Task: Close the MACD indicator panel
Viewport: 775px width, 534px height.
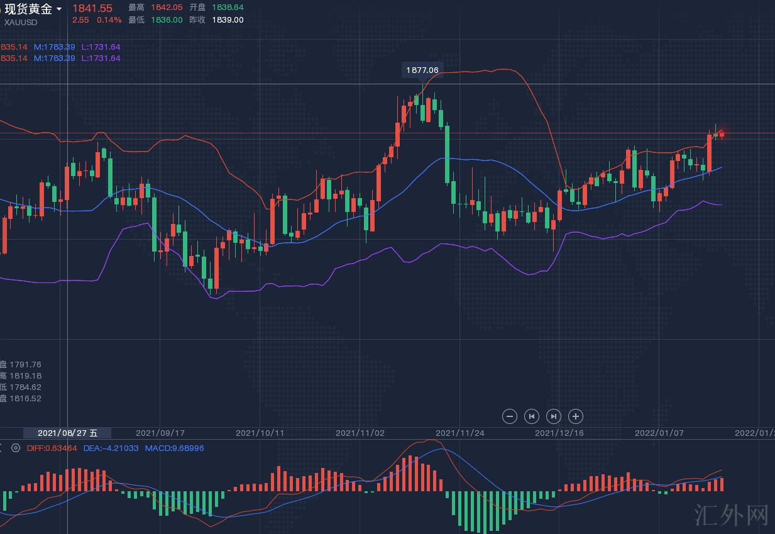Action: click(x=1, y=448)
